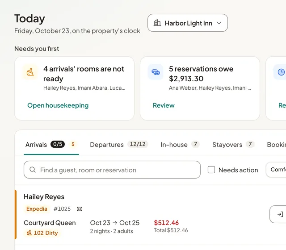The width and height of the screenshot is (286, 250).
Task: Click the broom icon in the 102 Dirty badge
Action: click(29, 233)
